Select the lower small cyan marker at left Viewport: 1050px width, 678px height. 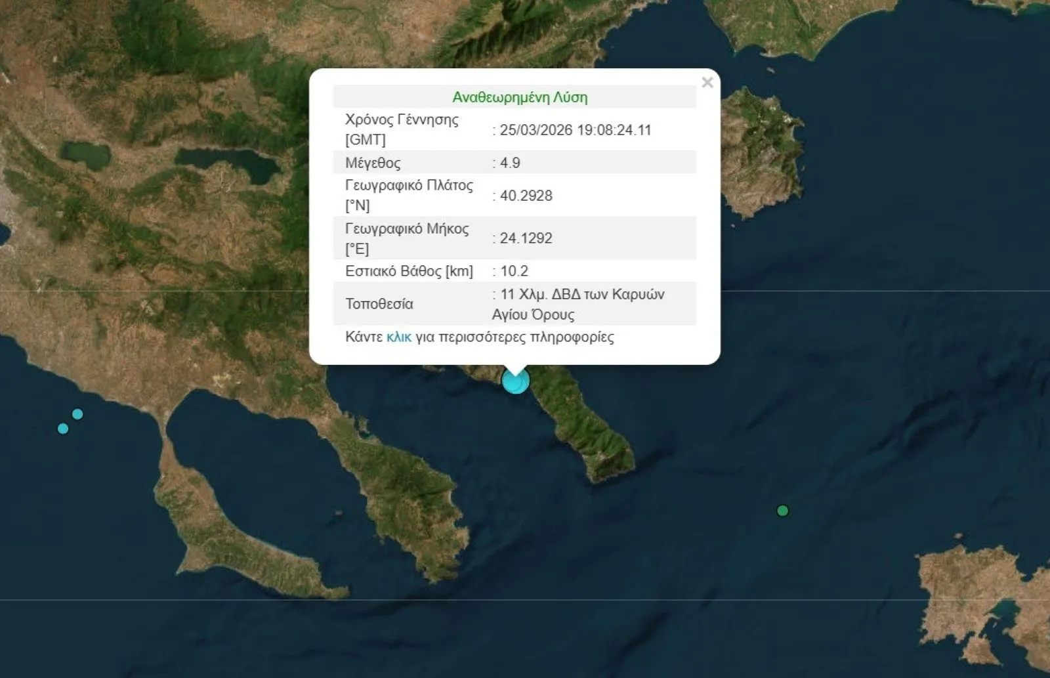point(63,429)
